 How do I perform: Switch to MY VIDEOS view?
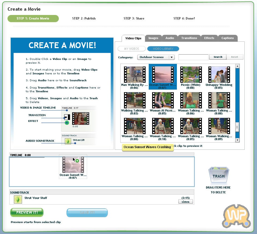(132, 49)
